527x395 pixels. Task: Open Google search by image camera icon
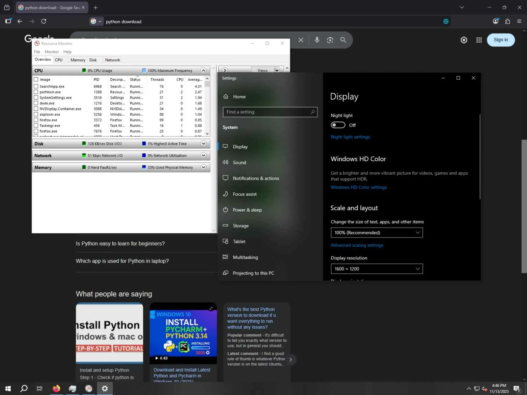[x=330, y=40]
